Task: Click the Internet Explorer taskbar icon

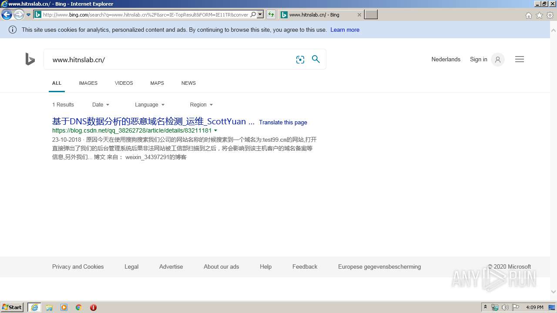Action: click(34, 307)
